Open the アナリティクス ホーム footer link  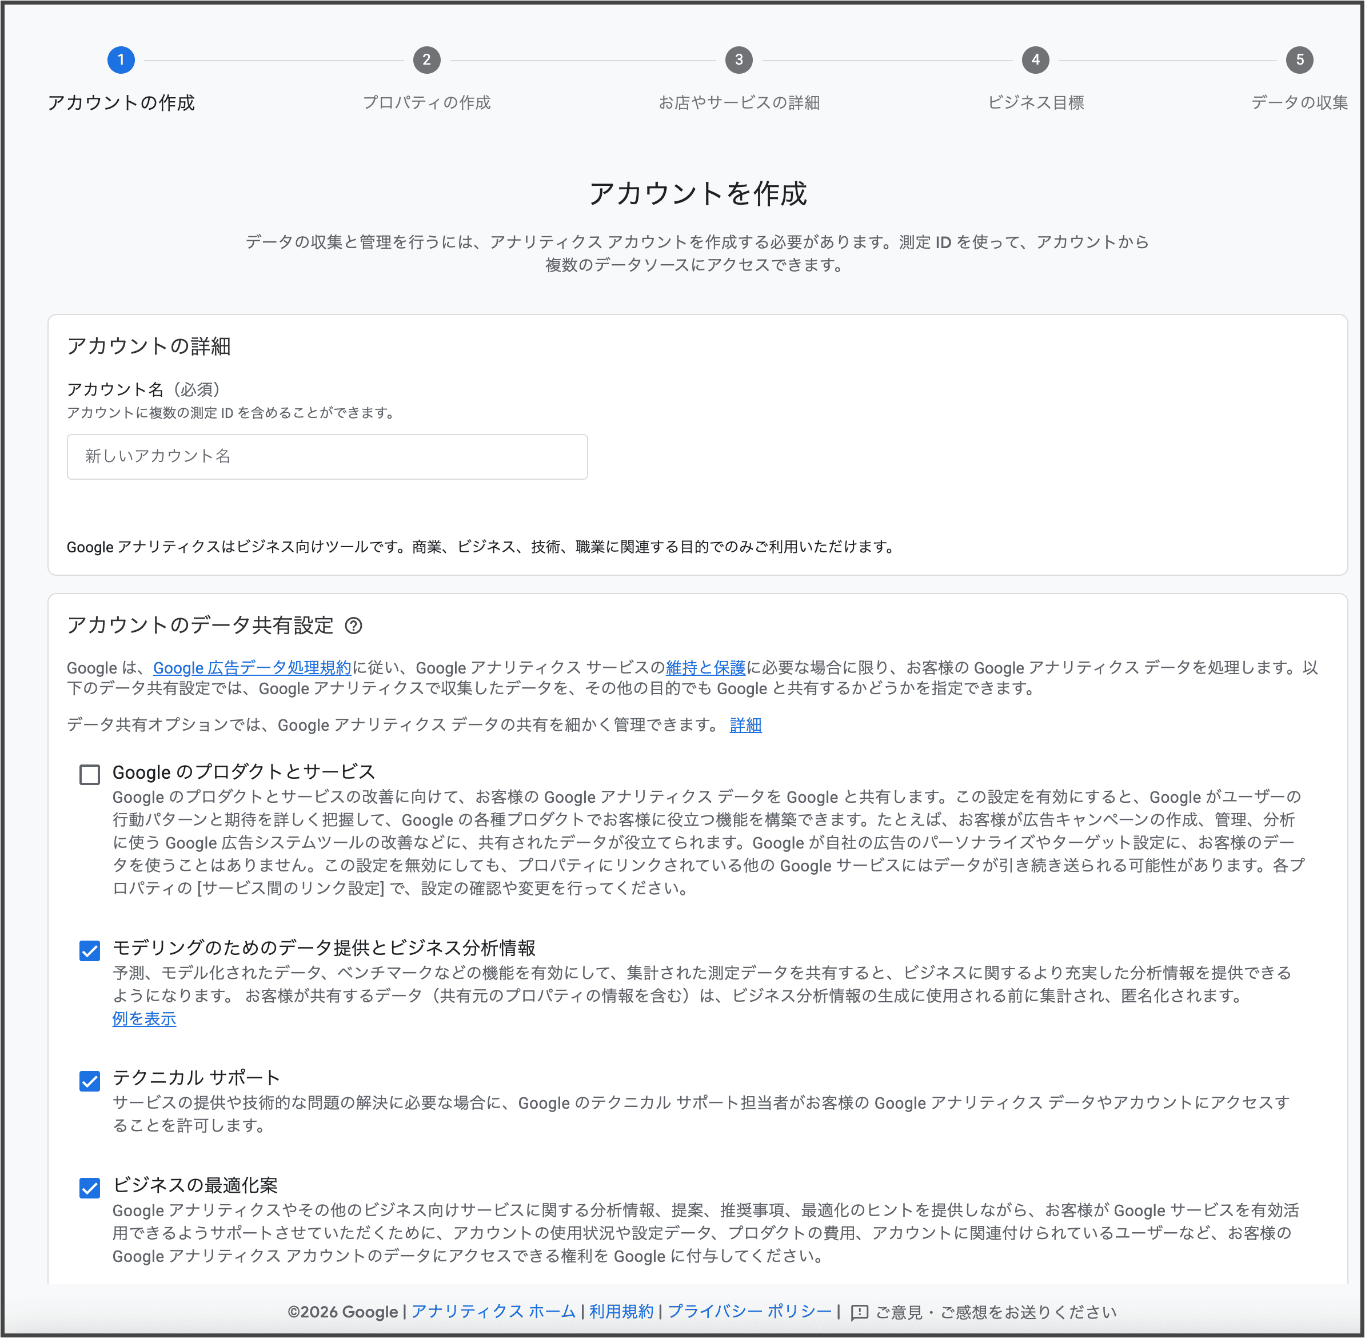[x=493, y=1312]
